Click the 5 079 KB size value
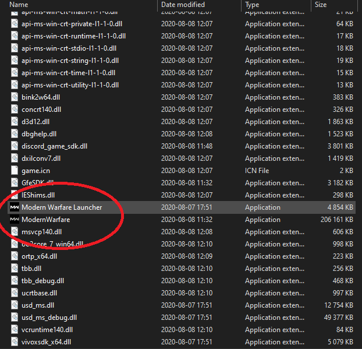Image resolution: width=362 pixels, height=349 pixels. click(x=340, y=342)
